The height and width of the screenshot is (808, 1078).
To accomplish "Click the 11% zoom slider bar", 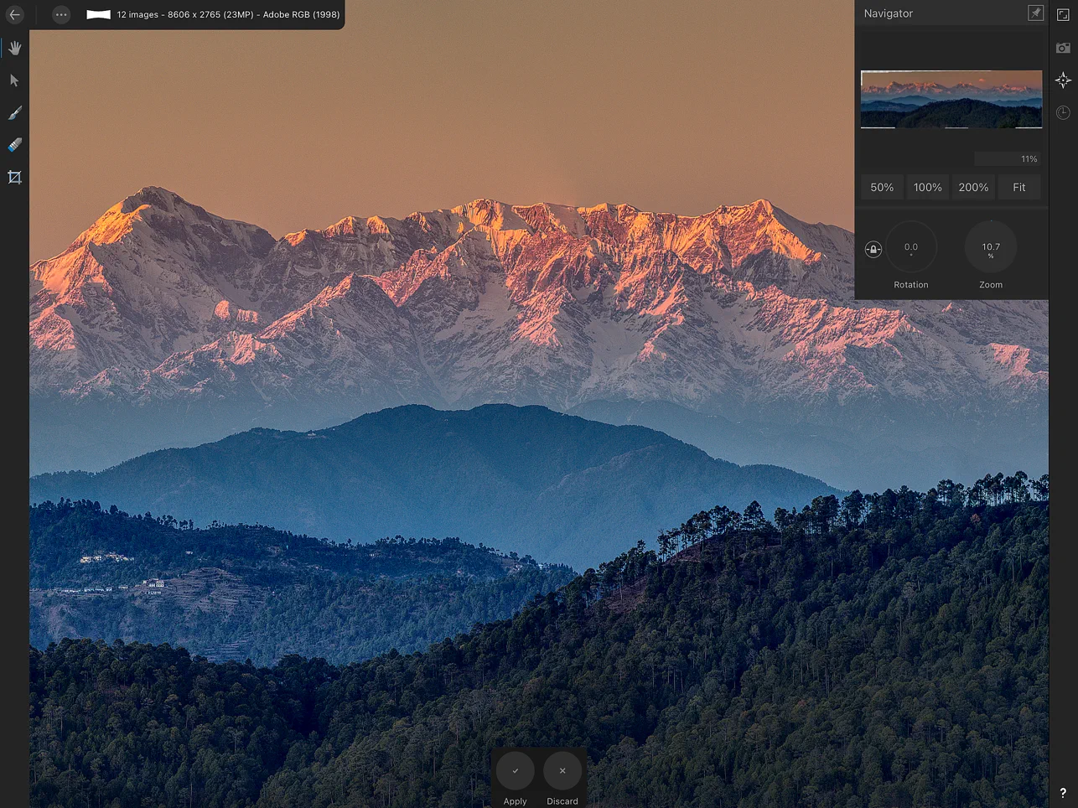I will [x=1007, y=158].
